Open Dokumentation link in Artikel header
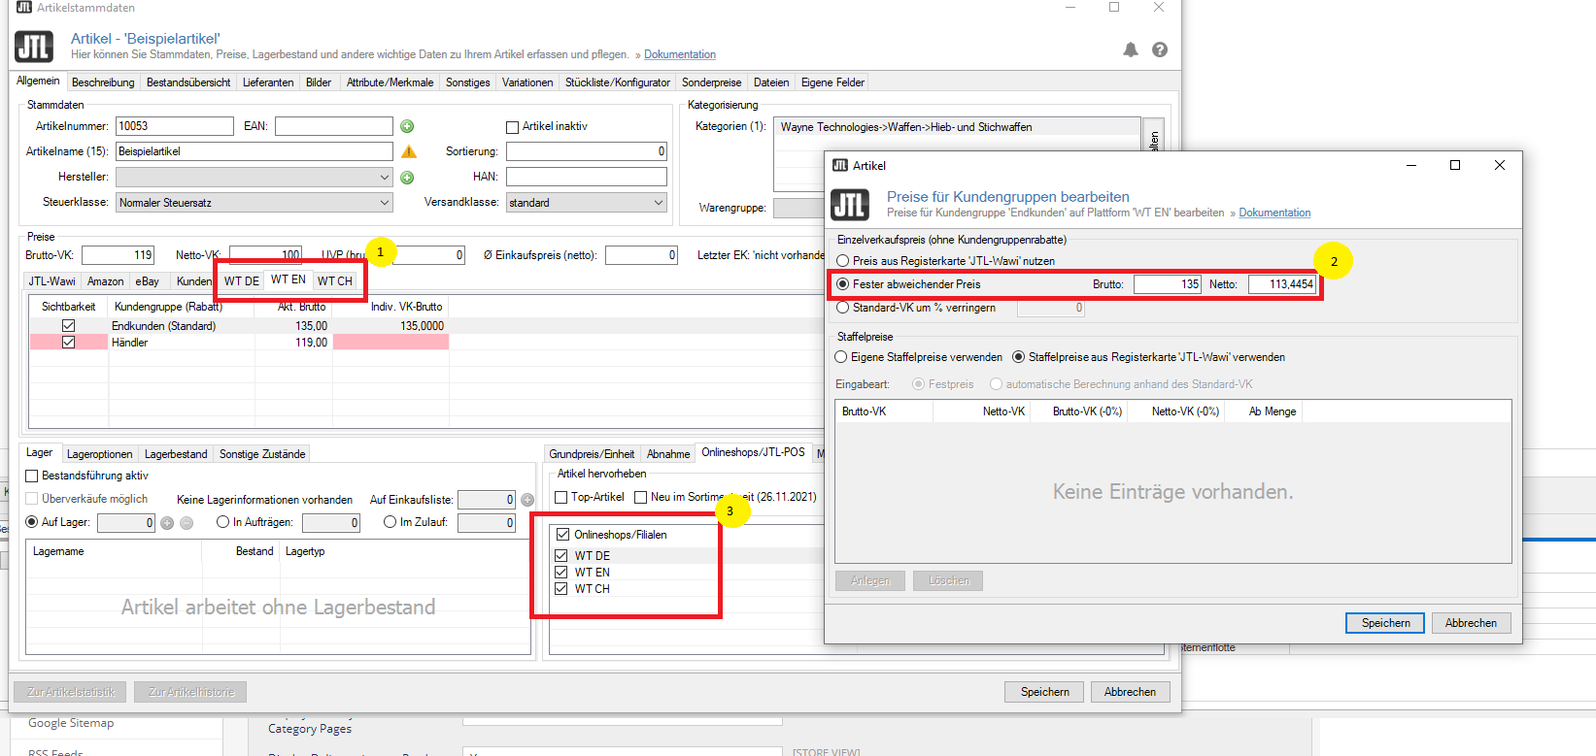This screenshot has height=756, width=1596. (x=680, y=54)
